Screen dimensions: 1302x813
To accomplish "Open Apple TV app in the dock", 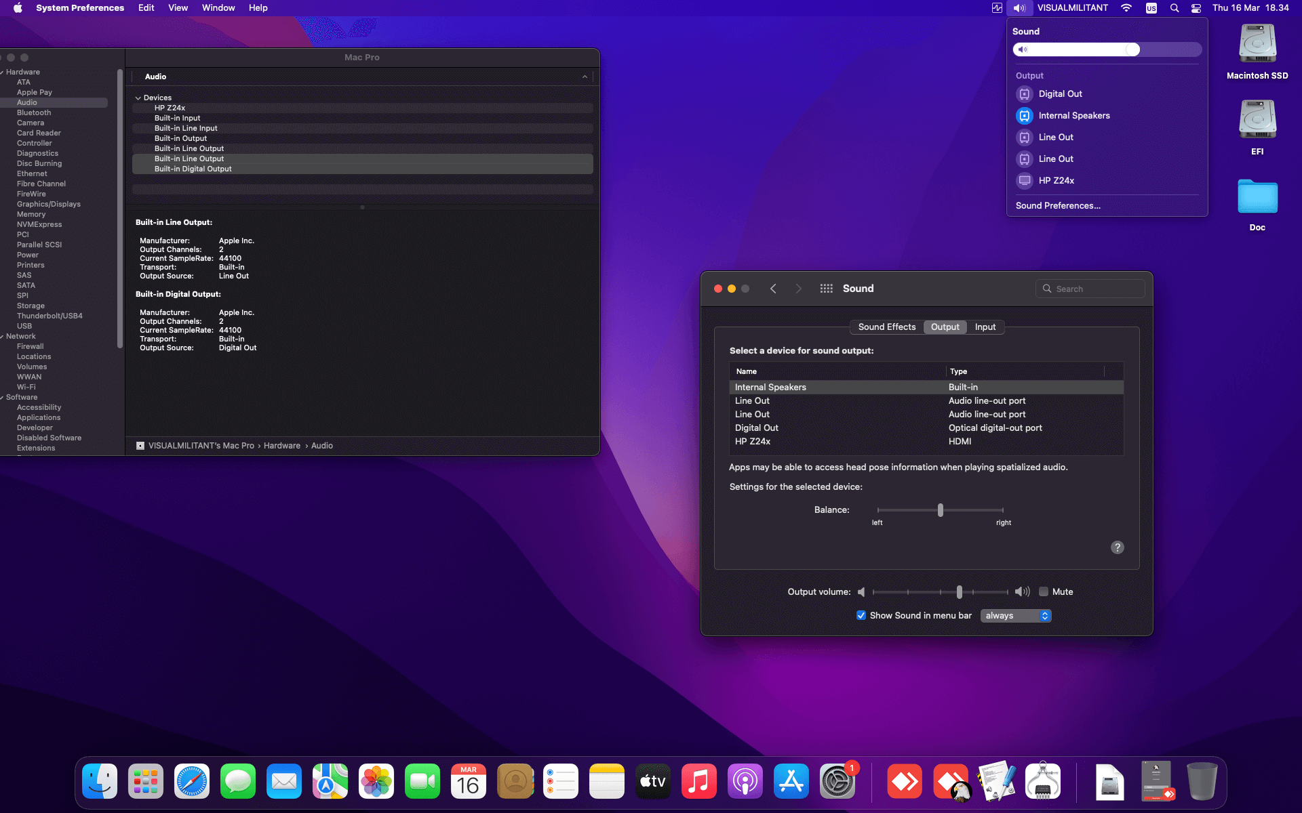I will (652, 782).
